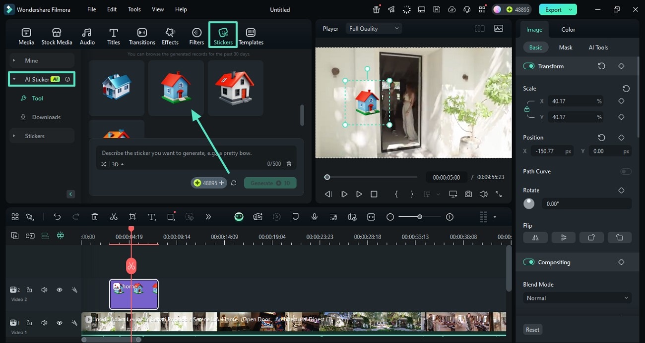Screen dimensions: 645x343
Task: Click the delete trash icon in timeline toolbar
Action: (x=95, y=217)
